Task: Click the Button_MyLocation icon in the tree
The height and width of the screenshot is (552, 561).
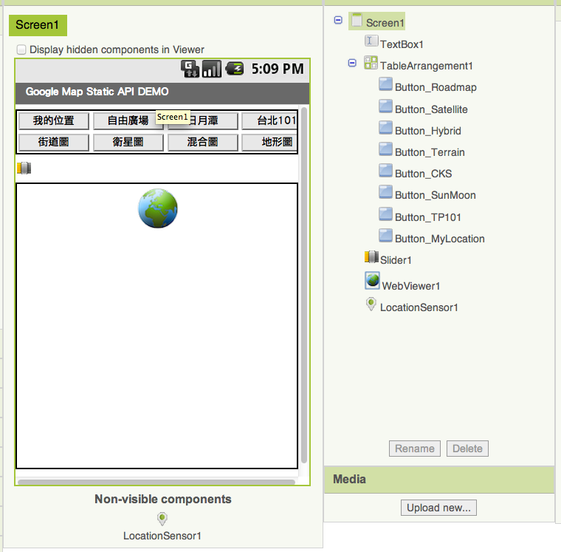Action: 385,235
